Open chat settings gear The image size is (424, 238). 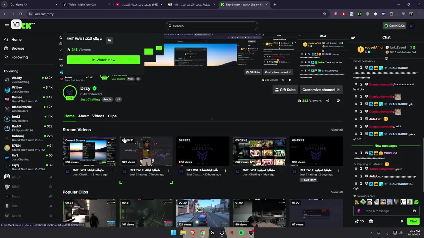coord(402,221)
